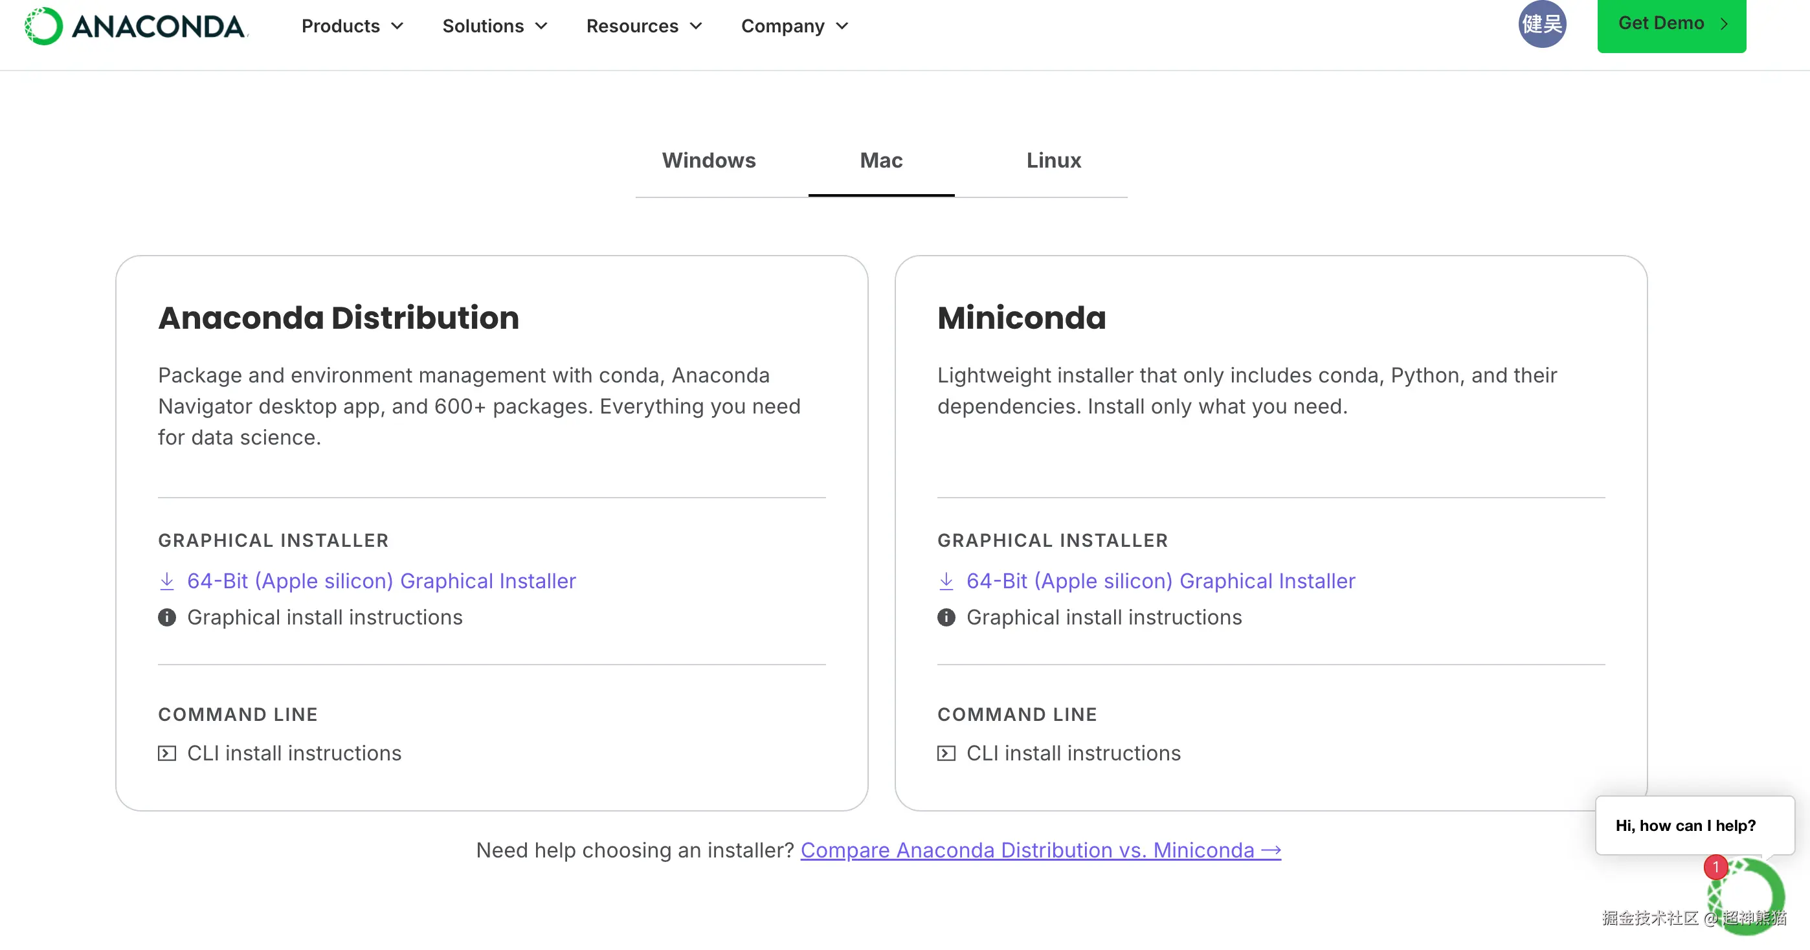Download Anaconda 64-Bit Apple silicon Graphical Installer
1810x950 pixels.
point(381,581)
